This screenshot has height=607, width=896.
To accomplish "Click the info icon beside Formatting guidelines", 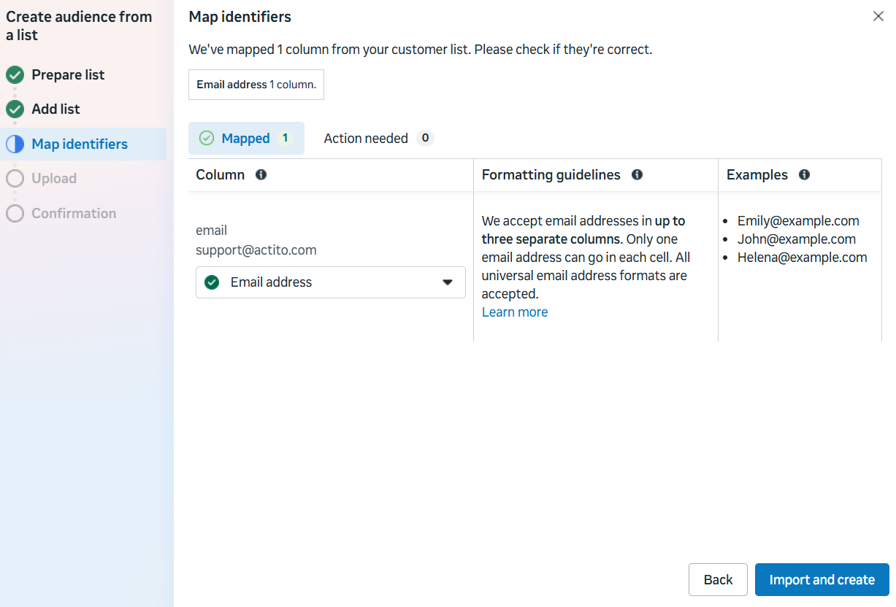I will point(637,174).
